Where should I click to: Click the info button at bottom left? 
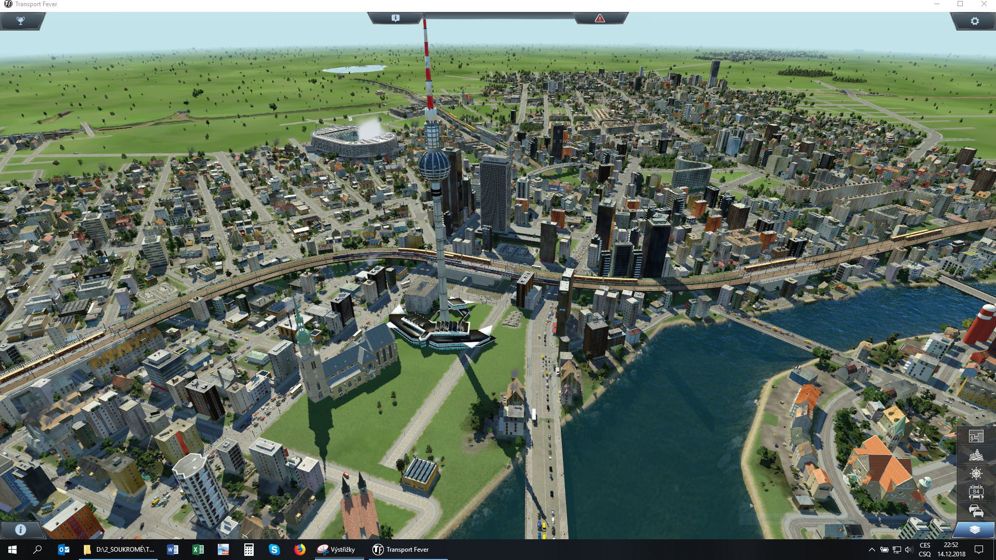click(20, 529)
